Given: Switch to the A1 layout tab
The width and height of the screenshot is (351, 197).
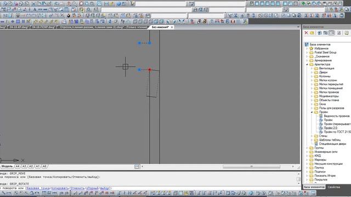Looking at the screenshot, I should tap(38, 166).
